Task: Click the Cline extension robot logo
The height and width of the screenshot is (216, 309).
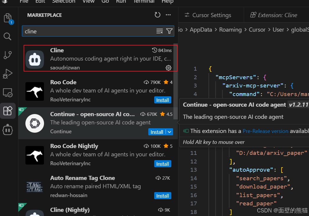Action: (35, 59)
